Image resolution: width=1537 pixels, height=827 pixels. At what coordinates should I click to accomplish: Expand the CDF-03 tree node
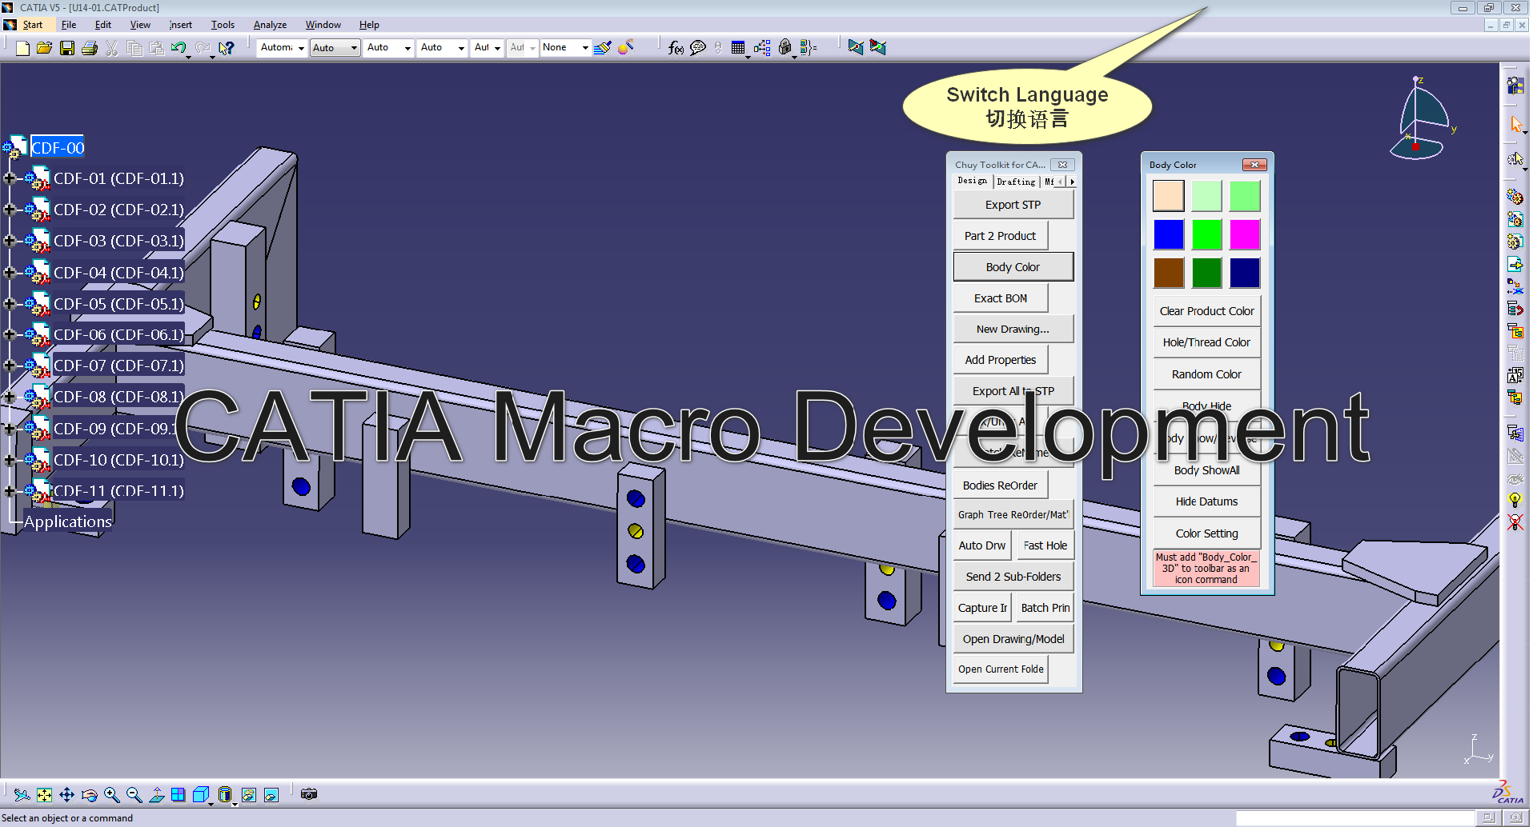pos(10,241)
